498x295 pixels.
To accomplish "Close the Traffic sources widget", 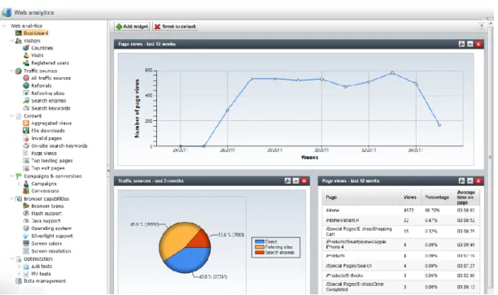I will click(x=304, y=180).
